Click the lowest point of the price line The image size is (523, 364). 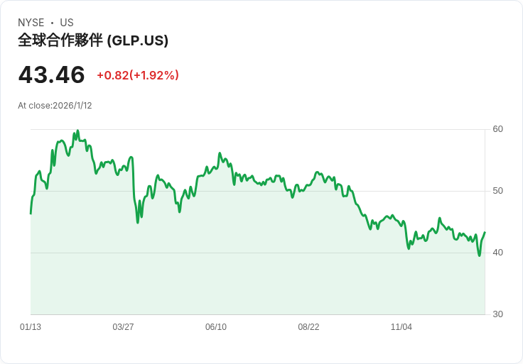tap(479, 255)
